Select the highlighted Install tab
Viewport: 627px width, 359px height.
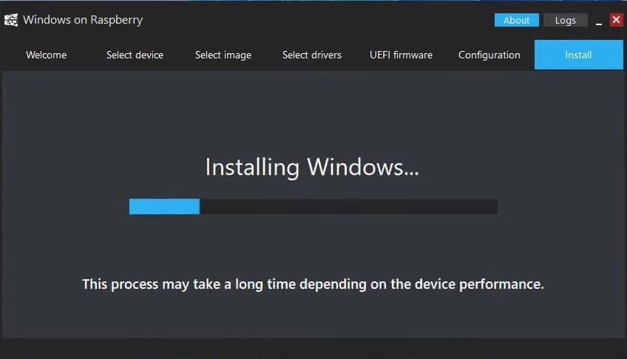[x=578, y=55]
